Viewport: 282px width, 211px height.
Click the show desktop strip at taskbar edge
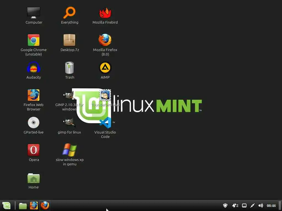pos(280,206)
